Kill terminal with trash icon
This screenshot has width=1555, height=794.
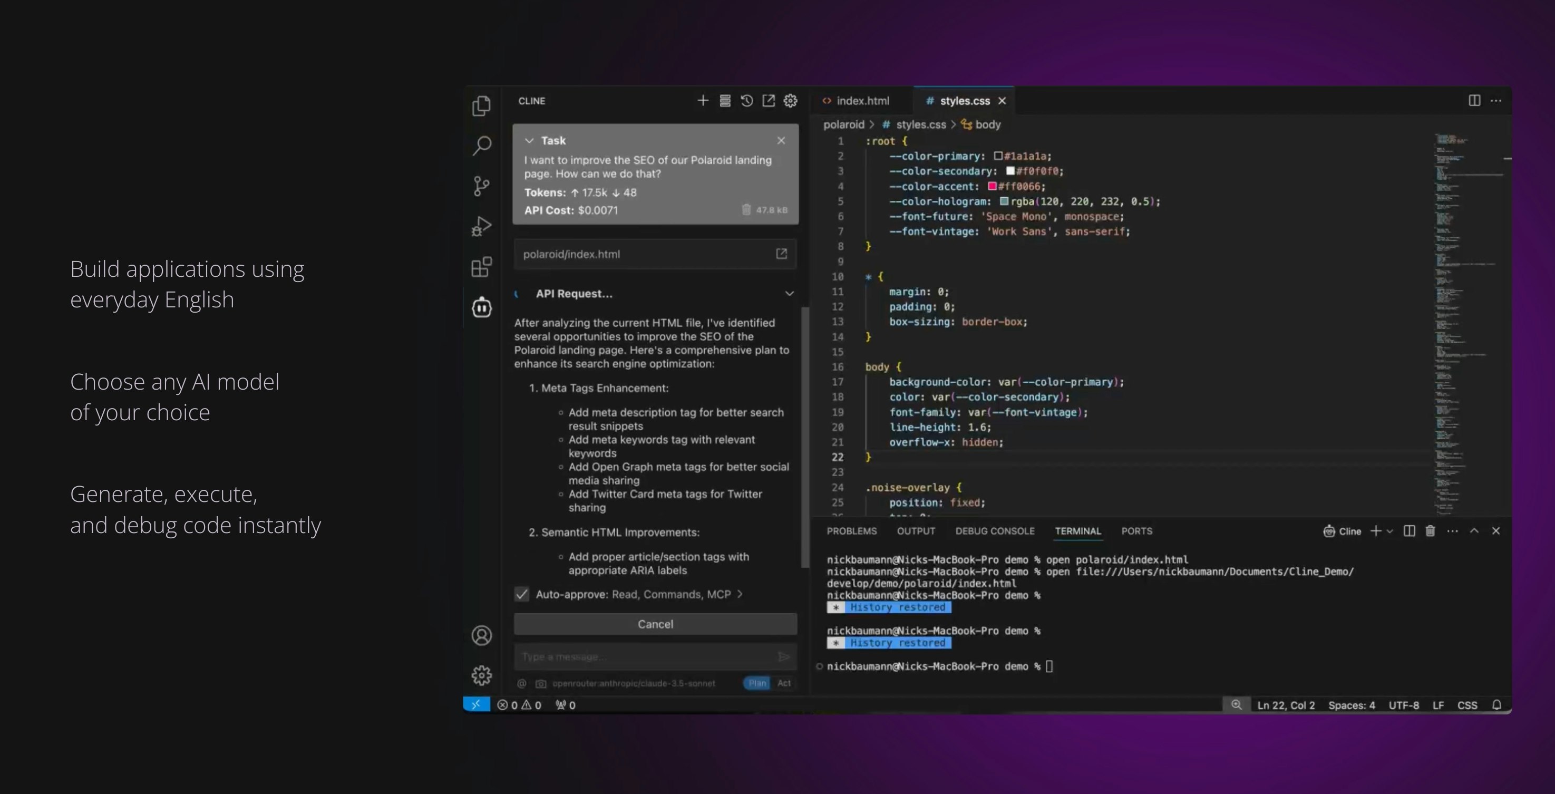coord(1430,531)
